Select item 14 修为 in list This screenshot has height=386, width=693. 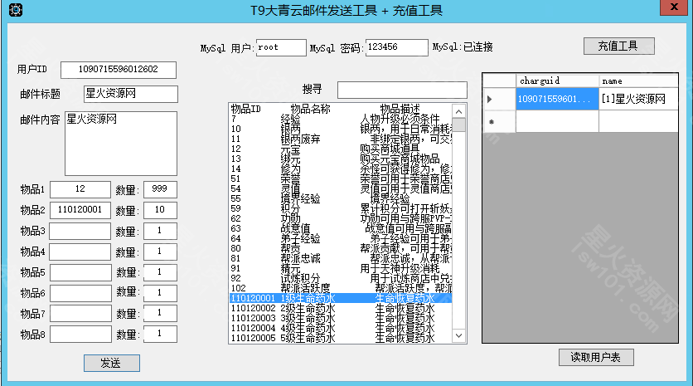pos(341,169)
